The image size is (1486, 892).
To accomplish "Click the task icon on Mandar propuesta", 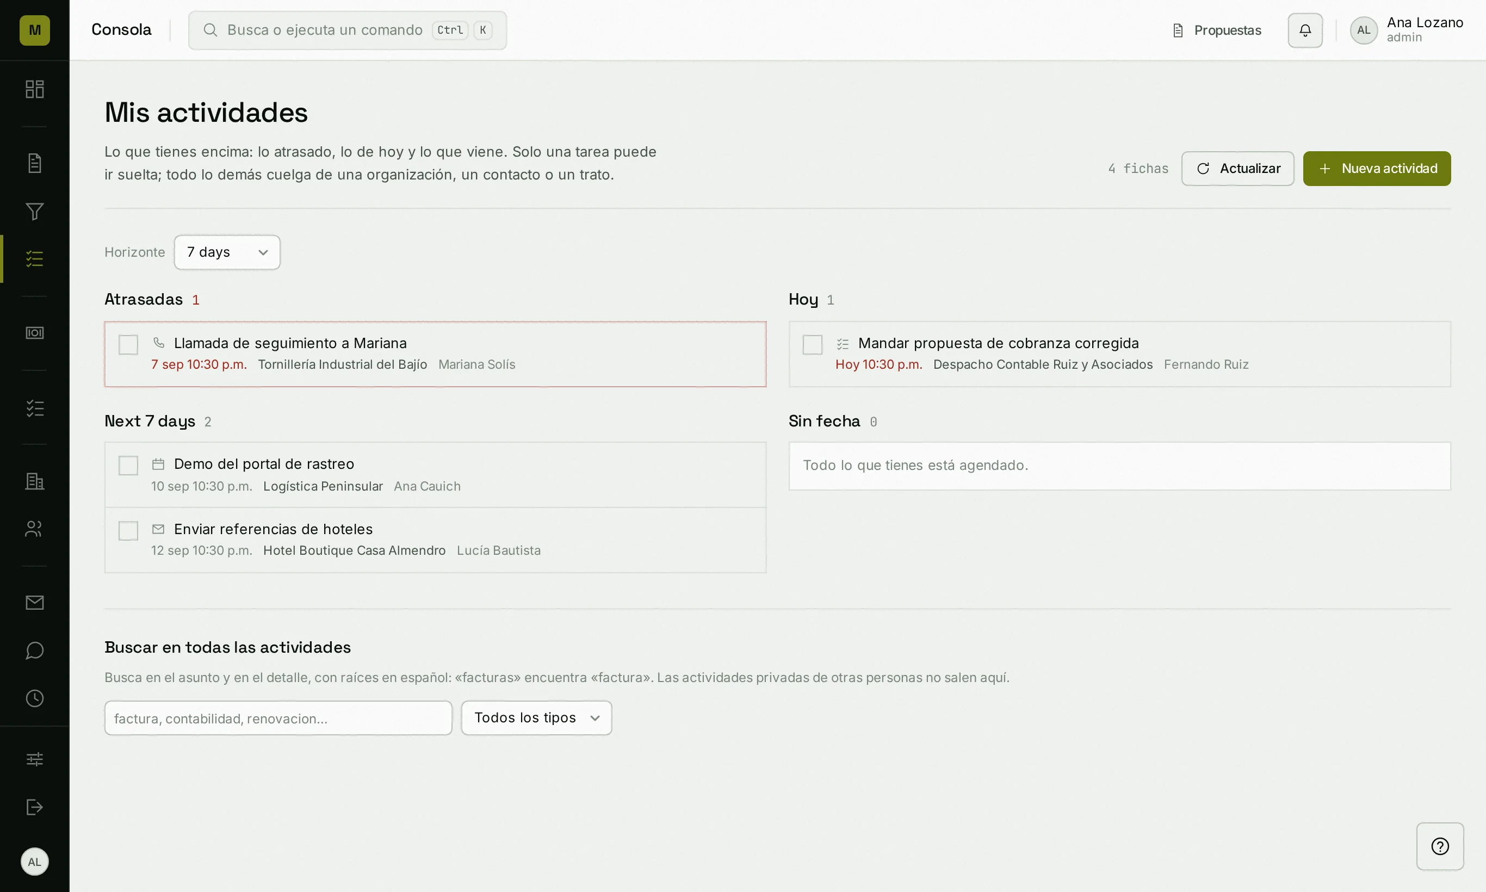I will [843, 344].
